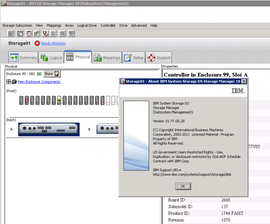This screenshot has width=270, height=224.
Task: Open the event log book toolbar icon
Action: click(x=20, y=33)
